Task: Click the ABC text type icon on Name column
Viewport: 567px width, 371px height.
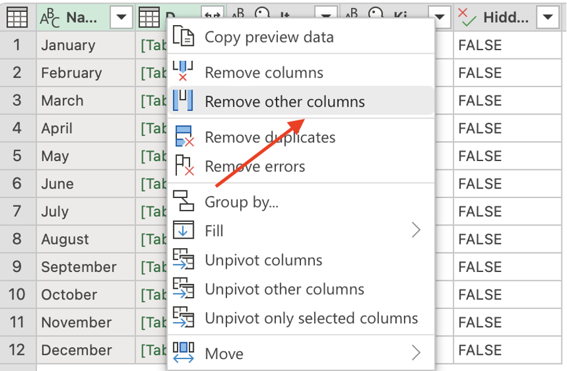Action: [x=54, y=16]
